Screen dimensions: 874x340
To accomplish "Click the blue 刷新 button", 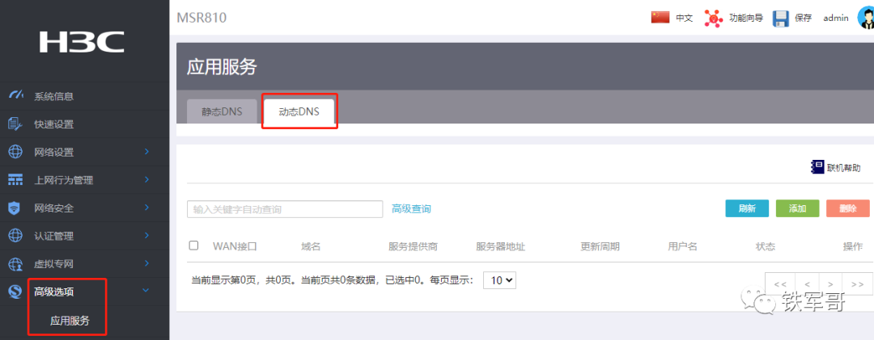I will point(747,208).
